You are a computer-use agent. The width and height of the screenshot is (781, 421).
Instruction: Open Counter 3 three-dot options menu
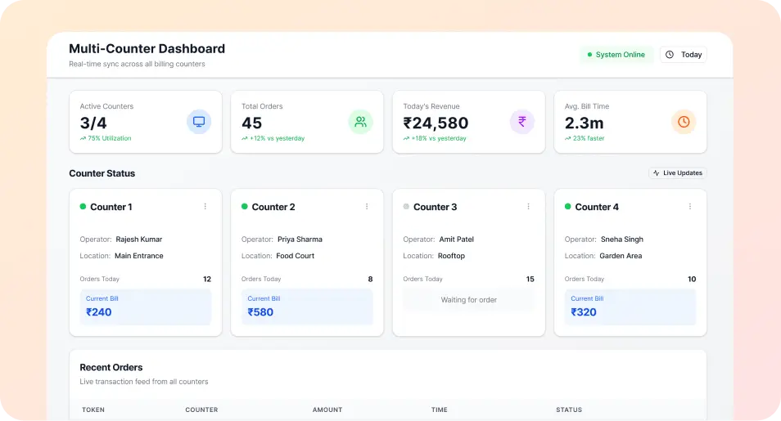[x=528, y=207]
